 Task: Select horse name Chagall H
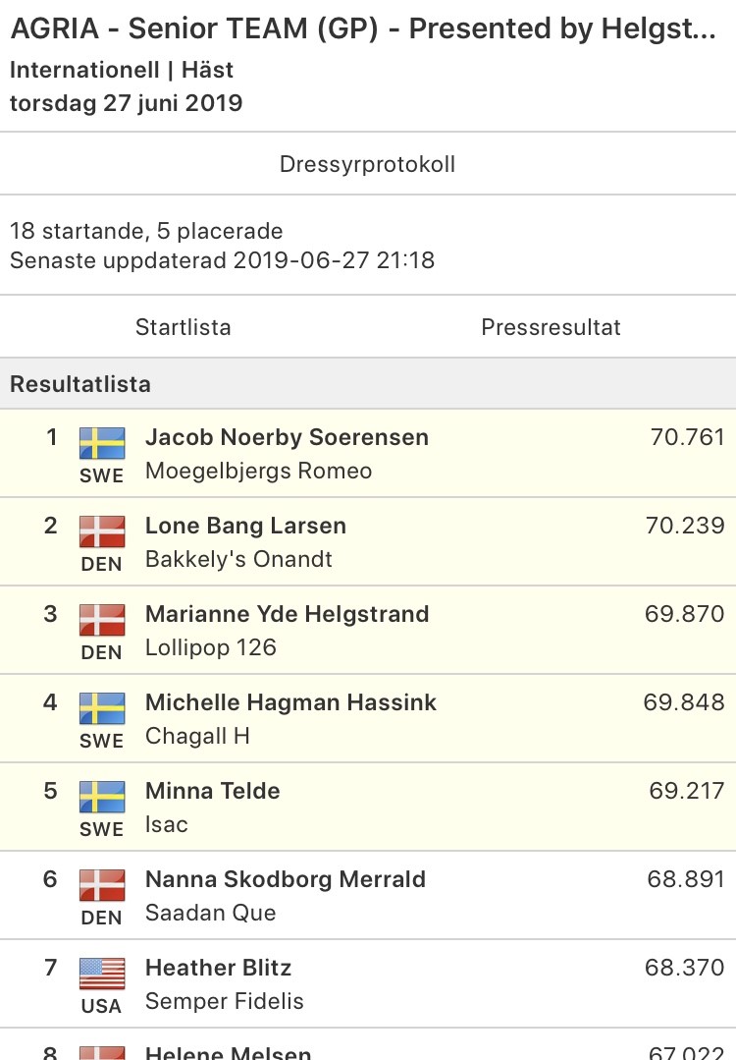tap(198, 736)
